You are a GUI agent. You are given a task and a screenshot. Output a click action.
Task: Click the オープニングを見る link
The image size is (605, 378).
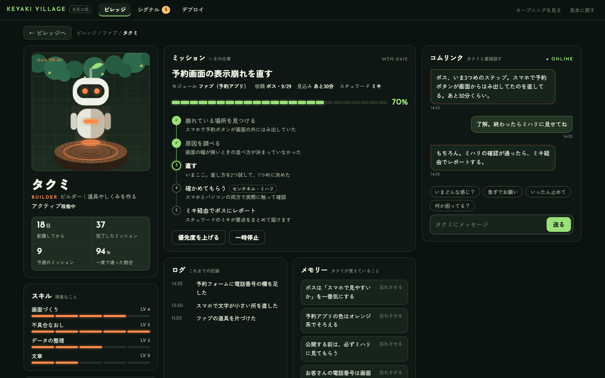[538, 10]
